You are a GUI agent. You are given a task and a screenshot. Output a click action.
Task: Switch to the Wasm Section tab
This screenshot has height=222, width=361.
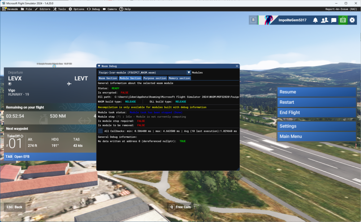pos(108,78)
